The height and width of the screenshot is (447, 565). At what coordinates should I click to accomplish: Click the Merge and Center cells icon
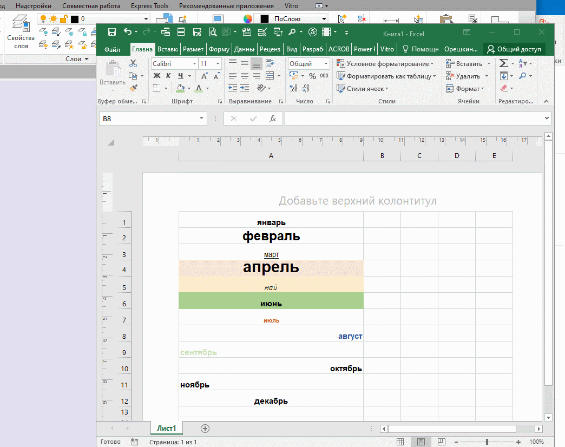point(270,76)
